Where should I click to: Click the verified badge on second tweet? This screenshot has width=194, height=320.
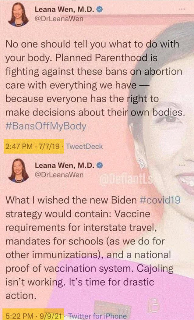click(x=99, y=165)
